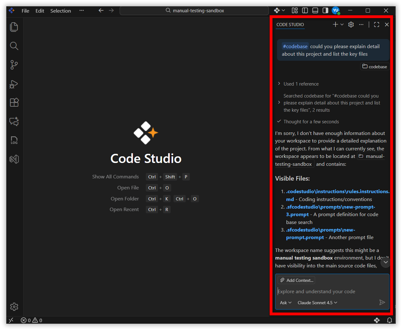Click the Code Studio status bar icon
Screen dimensions: 402x330
point(377,320)
